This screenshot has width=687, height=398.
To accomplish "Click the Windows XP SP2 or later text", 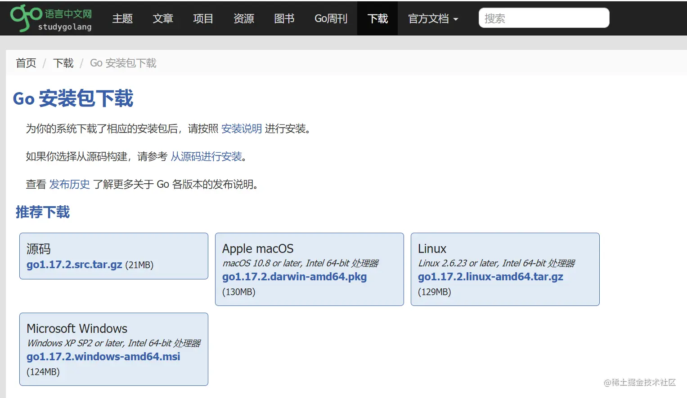I will point(114,343).
